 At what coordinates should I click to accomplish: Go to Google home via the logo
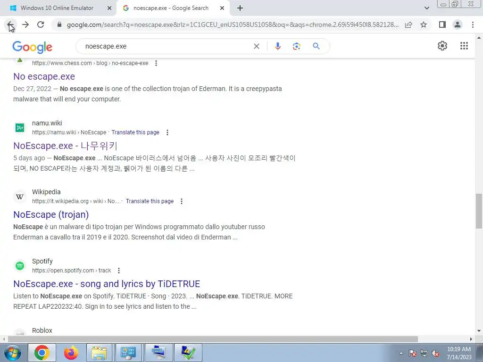(x=33, y=47)
